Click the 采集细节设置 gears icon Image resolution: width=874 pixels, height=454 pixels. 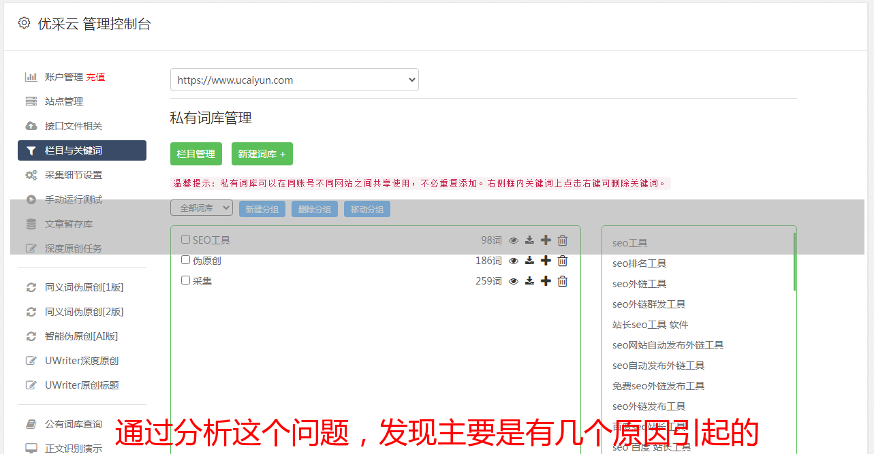31,175
